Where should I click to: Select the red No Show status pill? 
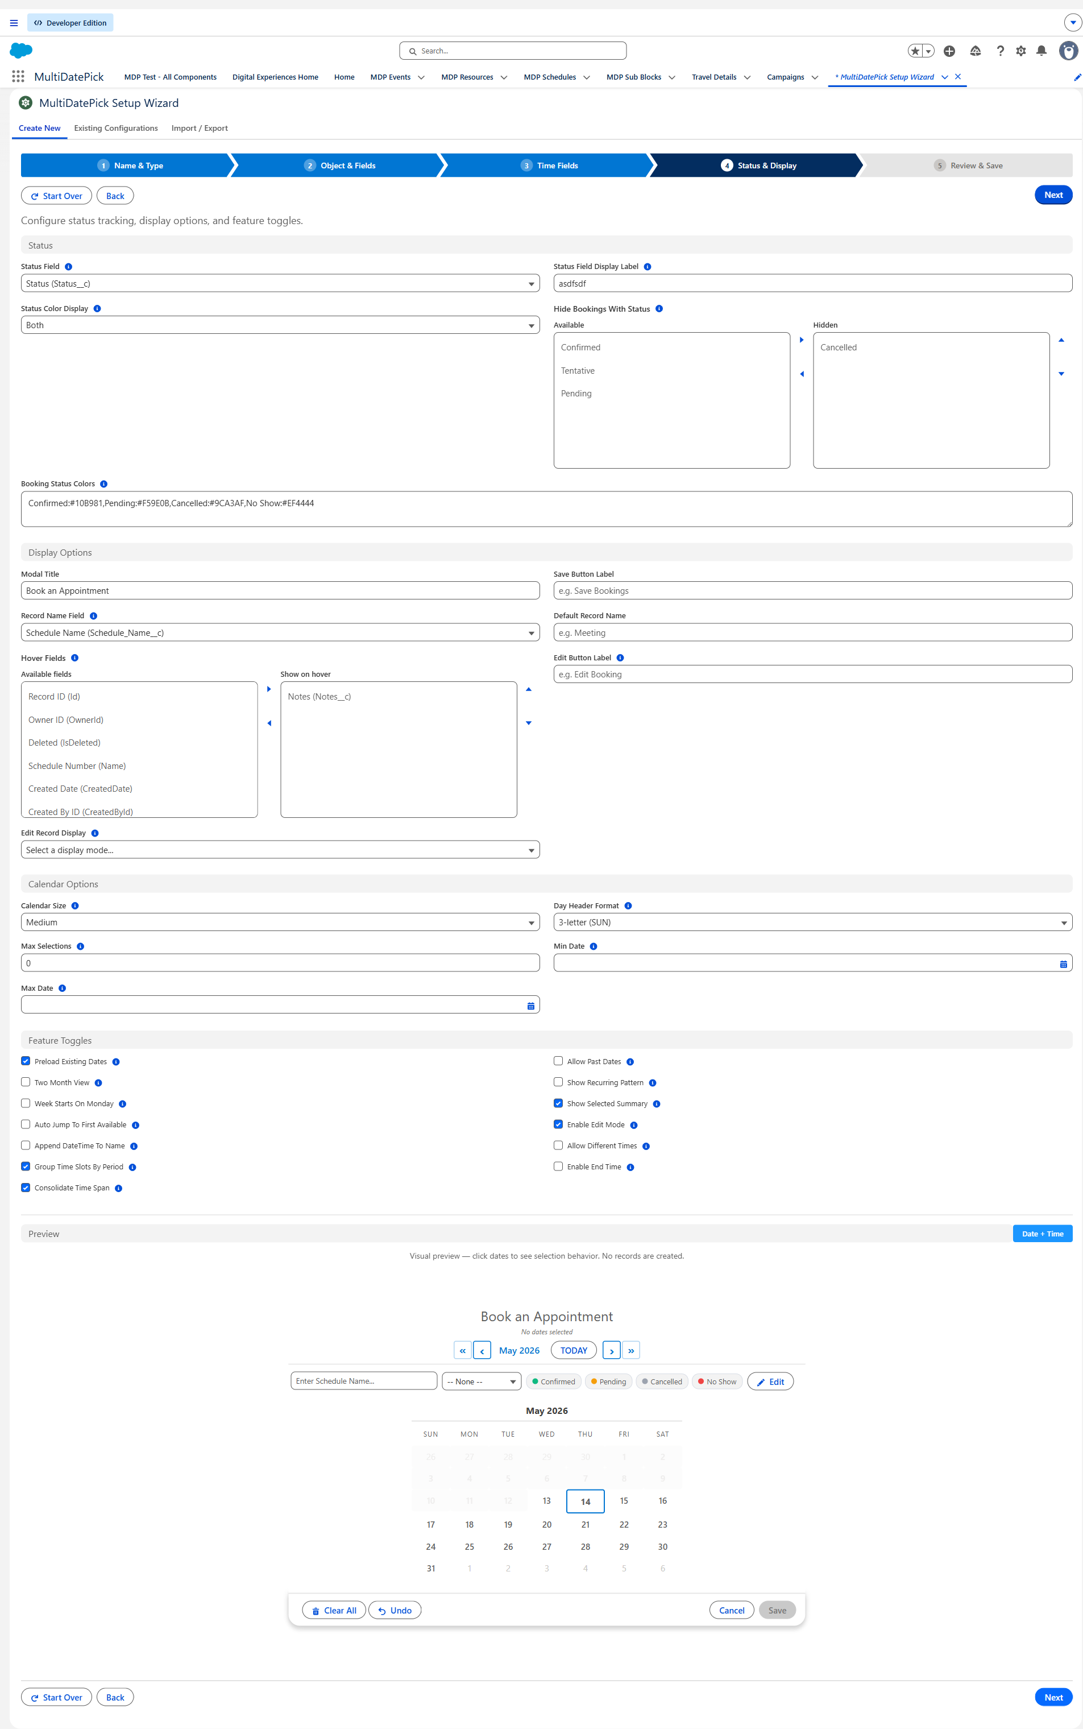pos(717,1381)
